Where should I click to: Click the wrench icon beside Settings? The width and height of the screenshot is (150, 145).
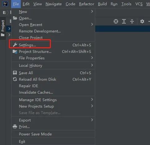click(15, 45)
